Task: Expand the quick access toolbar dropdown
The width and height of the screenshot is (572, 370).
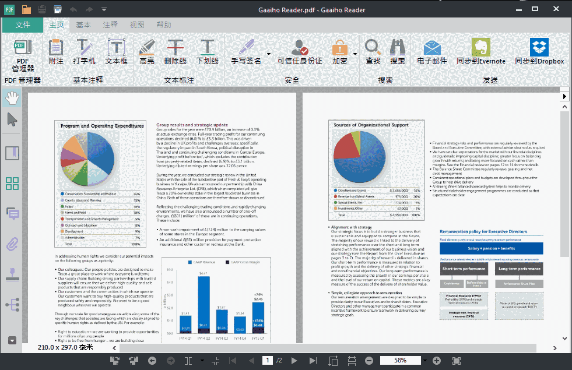Action: click(104, 9)
